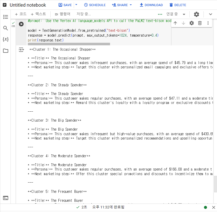Click the Title: The Occasional Shopper line
This screenshot has height=212, width=217.
(x=59, y=58)
